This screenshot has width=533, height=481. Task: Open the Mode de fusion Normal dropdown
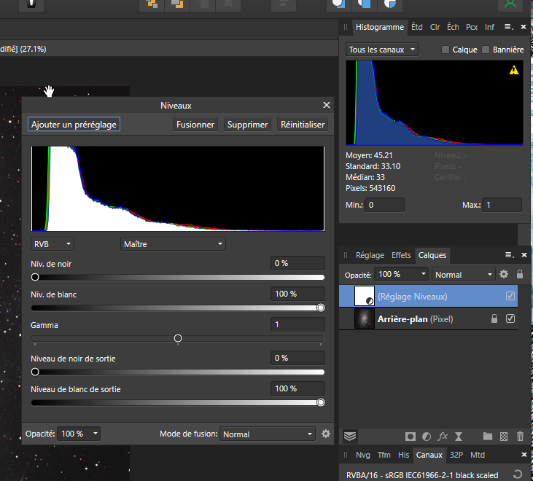[267, 434]
